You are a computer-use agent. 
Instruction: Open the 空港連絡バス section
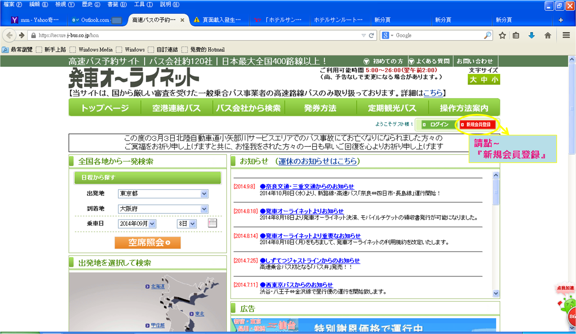point(176,108)
